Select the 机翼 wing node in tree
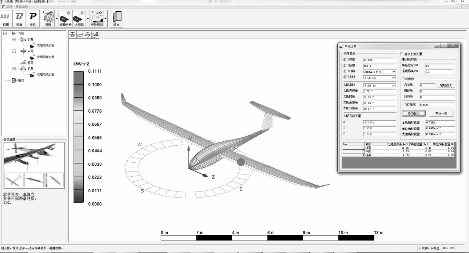This screenshot has height=253, width=469. pyautogui.click(x=31, y=39)
